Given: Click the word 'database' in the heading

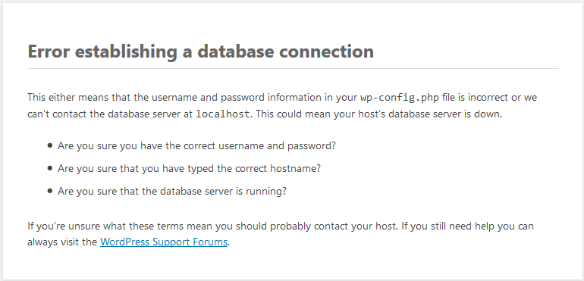Looking at the screenshot, I should point(236,52).
